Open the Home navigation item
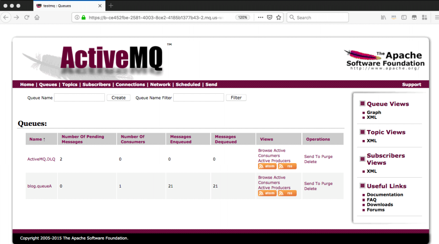Screen dimensions: 439x244 [x=27, y=84]
